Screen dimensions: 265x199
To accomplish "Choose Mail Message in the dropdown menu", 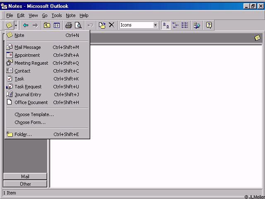I will [x=47, y=47].
